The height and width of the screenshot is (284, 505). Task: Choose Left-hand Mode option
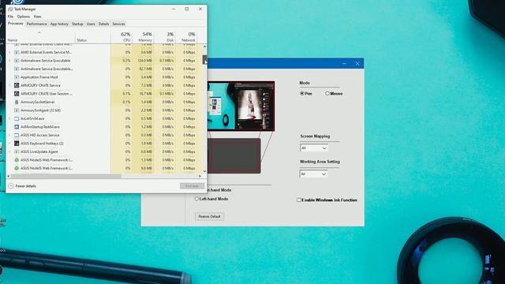(x=196, y=199)
